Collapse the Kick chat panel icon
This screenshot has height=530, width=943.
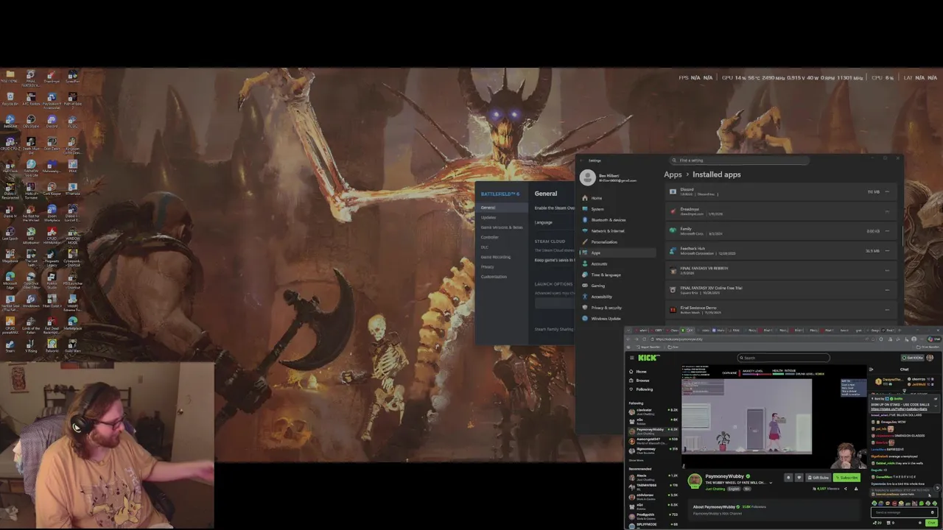[x=871, y=369]
